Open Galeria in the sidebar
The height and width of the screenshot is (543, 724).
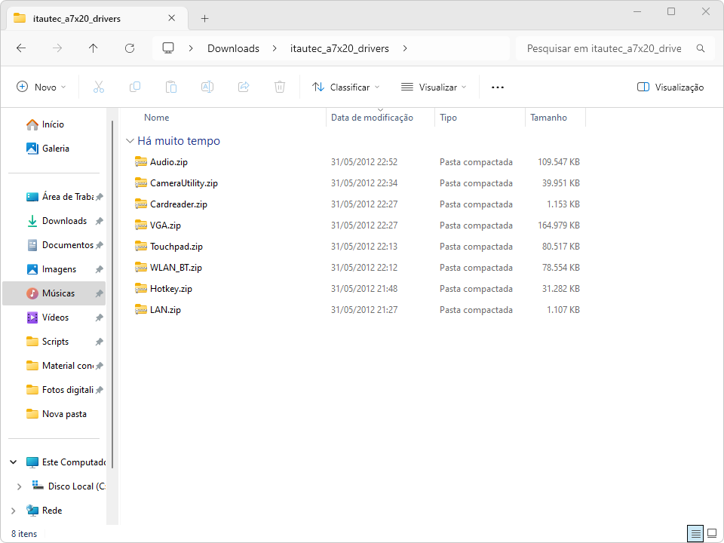pyautogui.click(x=48, y=149)
